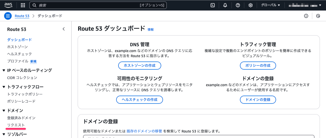Select ダッシュボード in the sidebar
The width and height of the screenshot is (326, 138).
pyautogui.click(x=19, y=40)
